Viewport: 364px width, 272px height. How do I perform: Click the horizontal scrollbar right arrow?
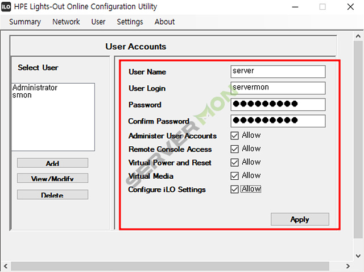click(x=348, y=266)
